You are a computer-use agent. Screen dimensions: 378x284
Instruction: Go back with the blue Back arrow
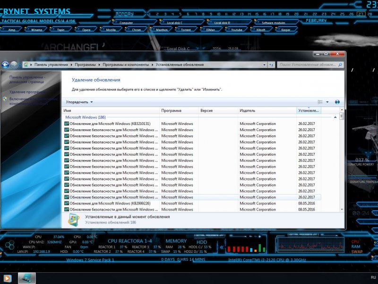(x=5, y=65)
